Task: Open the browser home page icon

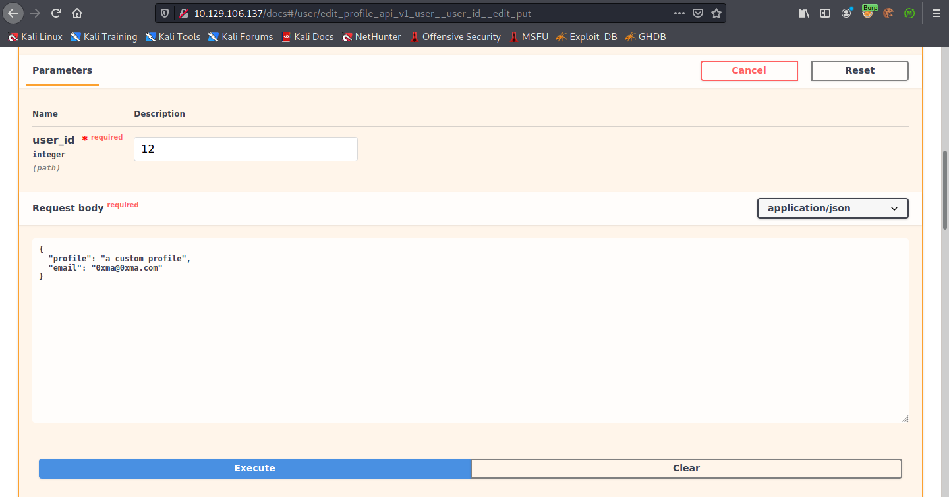Action: 77,13
